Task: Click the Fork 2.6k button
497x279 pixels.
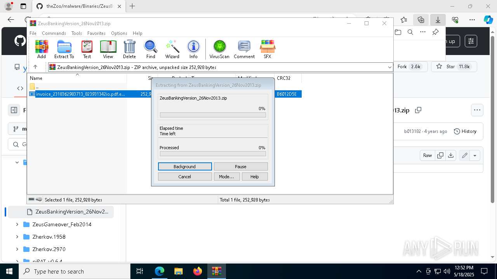Action: 410,67
